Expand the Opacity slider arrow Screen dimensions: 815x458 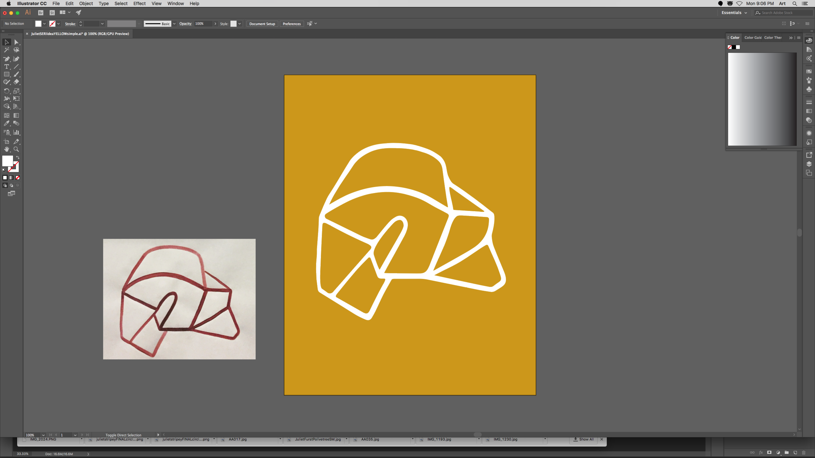pyautogui.click(x=215, y=24)
